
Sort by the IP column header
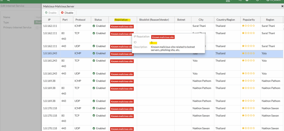pyautogui.click(x=49, y=20)
